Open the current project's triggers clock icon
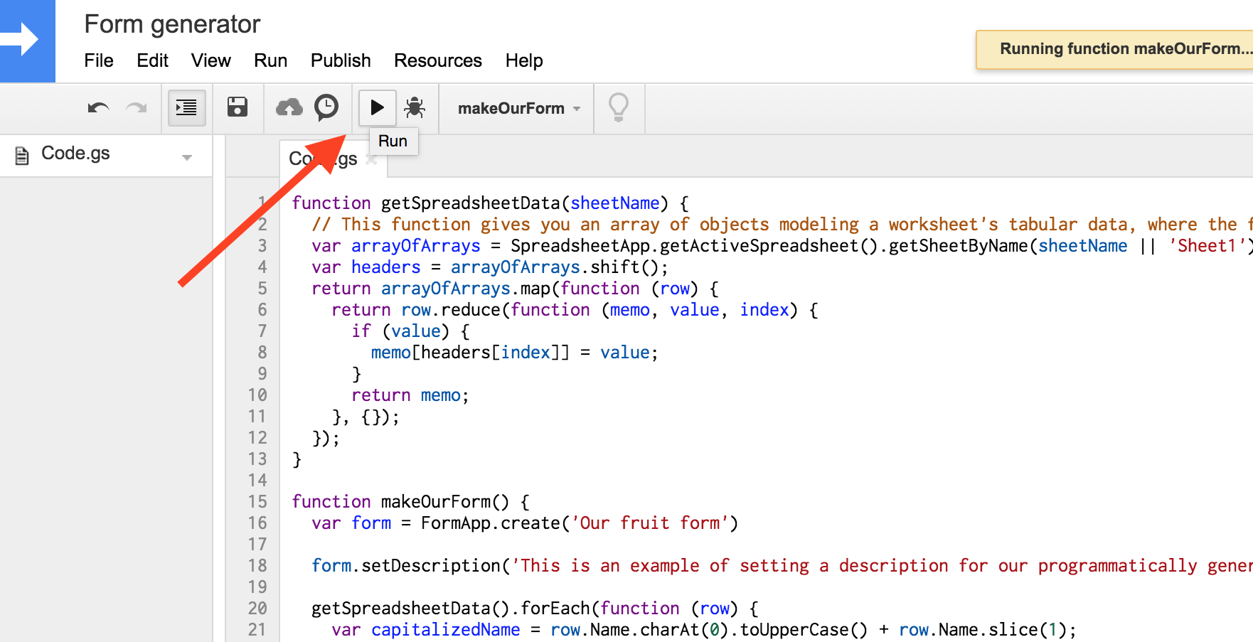This screenshot has width=1253, height=642. 326,107
